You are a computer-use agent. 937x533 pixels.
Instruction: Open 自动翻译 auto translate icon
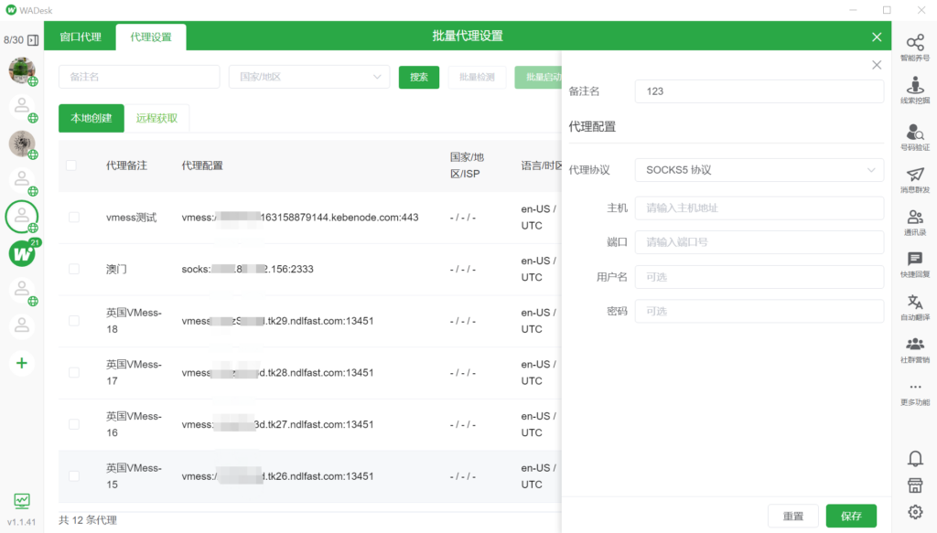point(914,307)
